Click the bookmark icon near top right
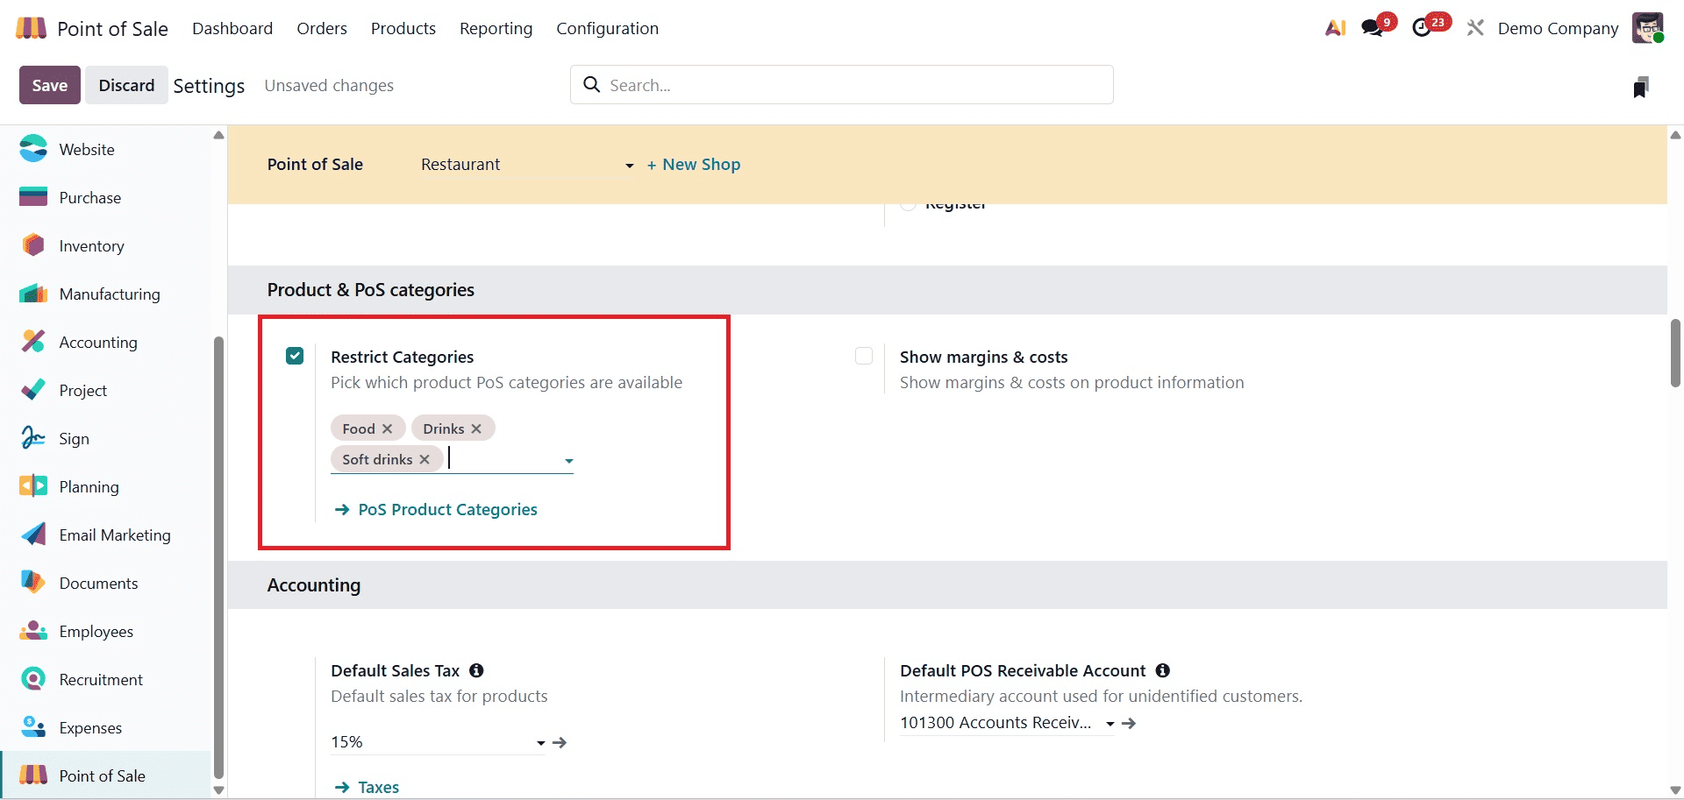 point(1641,85)
